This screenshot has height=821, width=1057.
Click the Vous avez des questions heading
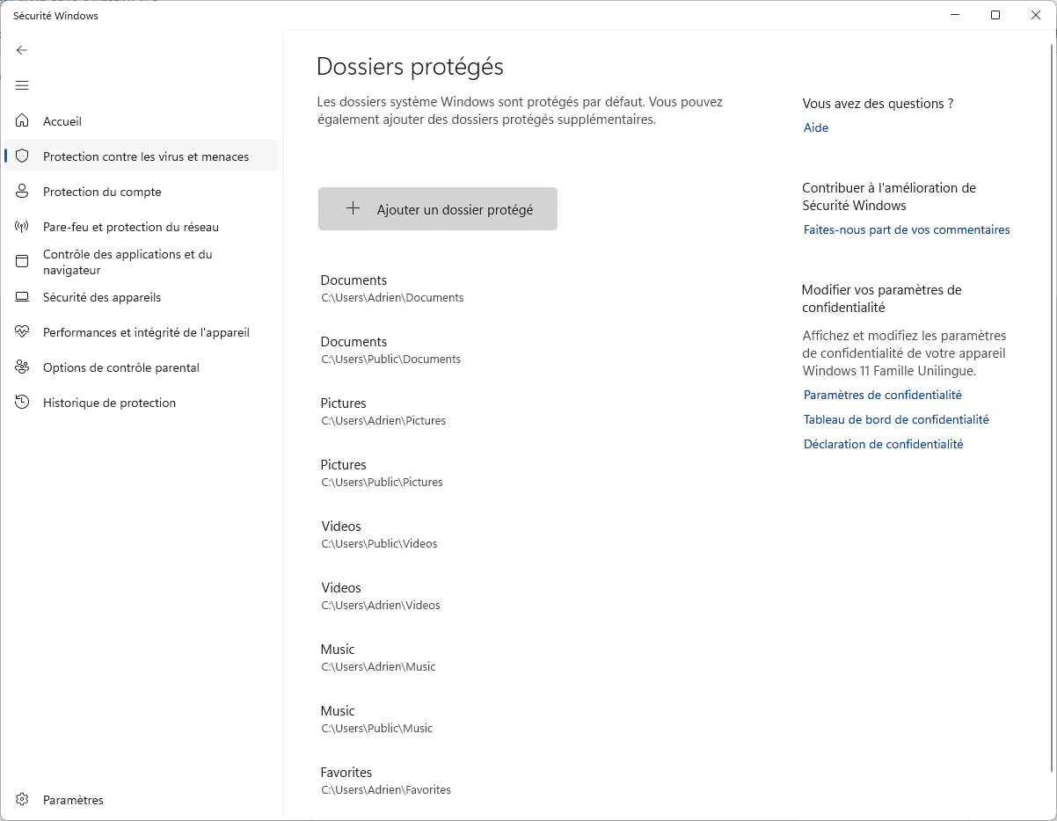tap(878, 104)
